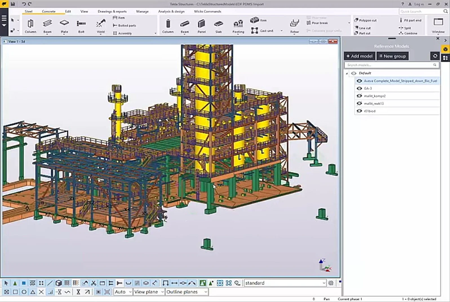Open the Edit ribbon tab
This screenshot has height=302, width=450.
click(68, 12)
